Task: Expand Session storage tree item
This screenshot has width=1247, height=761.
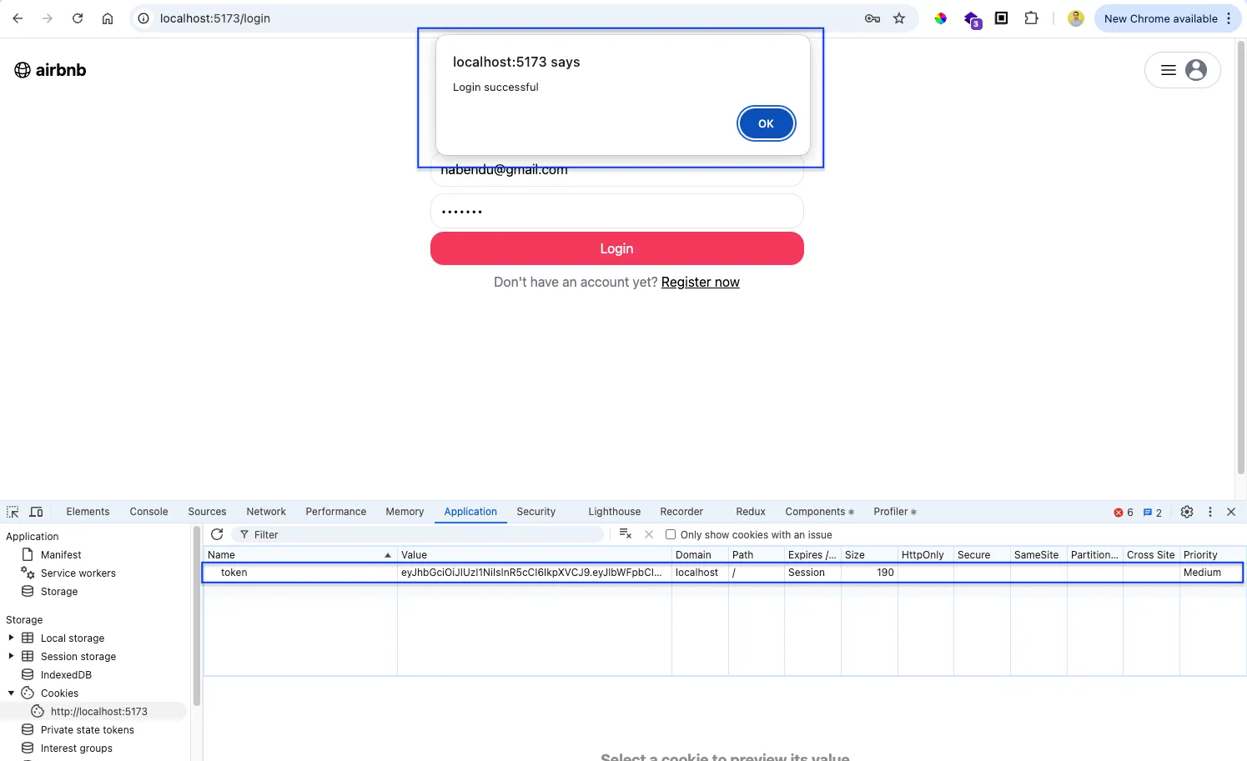Action: [11, 656]
